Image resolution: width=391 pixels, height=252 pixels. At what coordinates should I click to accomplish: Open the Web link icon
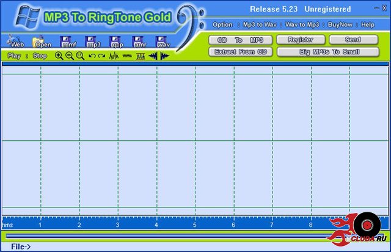tap(16, 41)
